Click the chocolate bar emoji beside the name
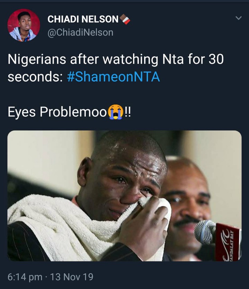 tap(125, 19)
